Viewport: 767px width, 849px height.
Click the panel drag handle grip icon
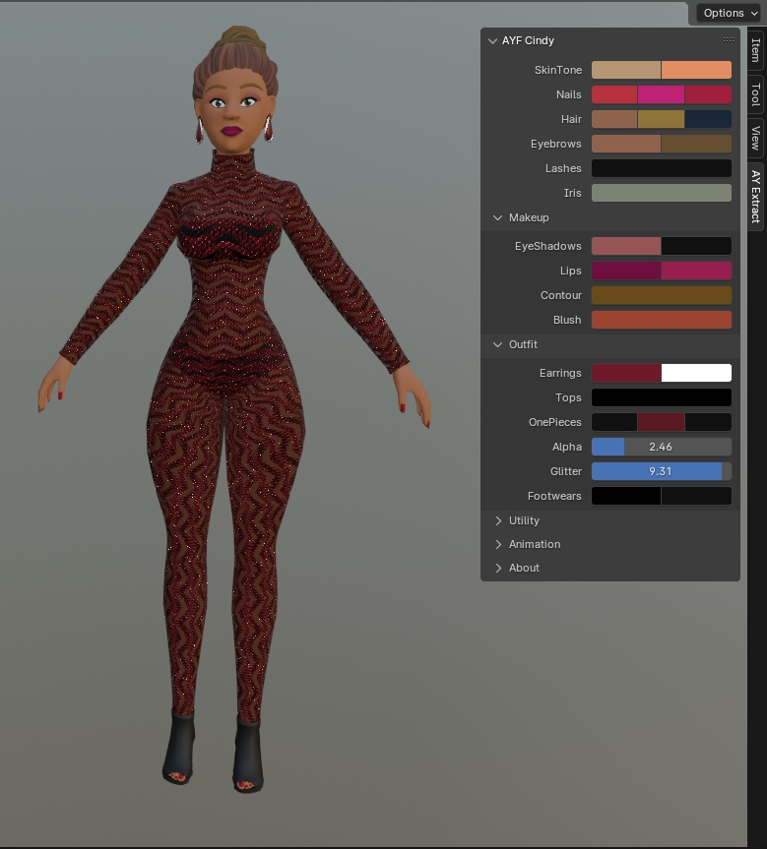tap(729, 40)
